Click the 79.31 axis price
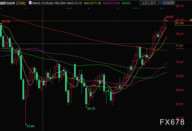 [180, 34]
